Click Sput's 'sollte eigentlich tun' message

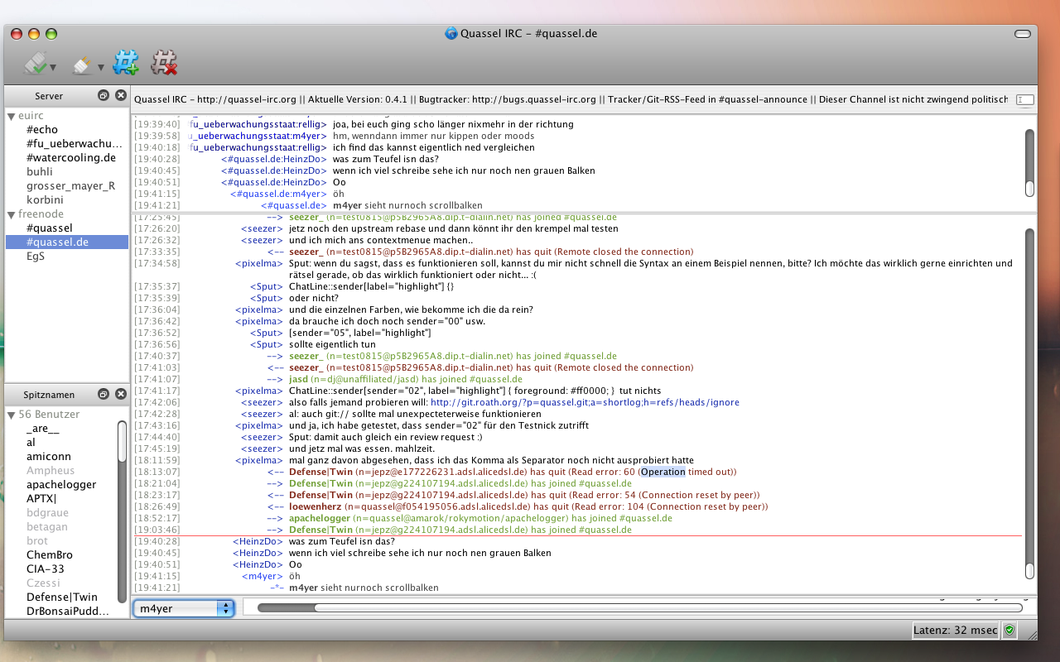tap(332, 344)
